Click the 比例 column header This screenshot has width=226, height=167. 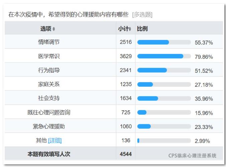(142, 29)
